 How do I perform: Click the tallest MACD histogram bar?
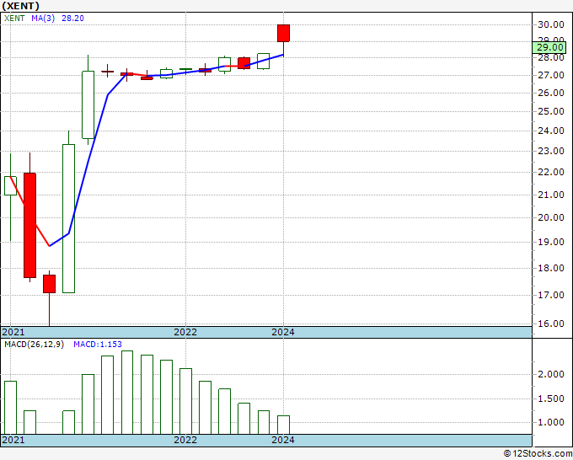coord(126,393)
